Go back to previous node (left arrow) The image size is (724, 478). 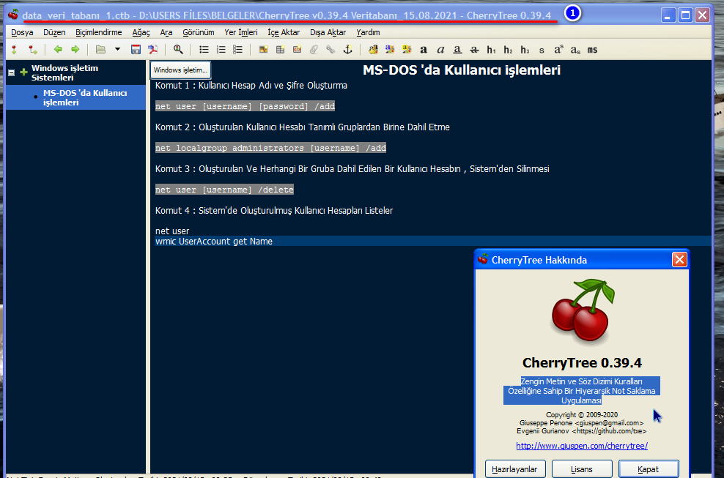click(x=58, y=49)
